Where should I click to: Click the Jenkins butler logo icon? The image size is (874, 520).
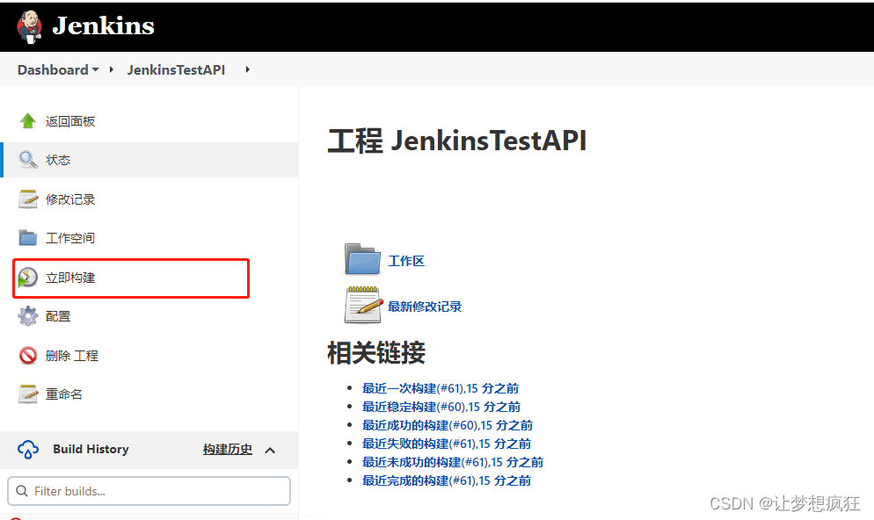30,26
